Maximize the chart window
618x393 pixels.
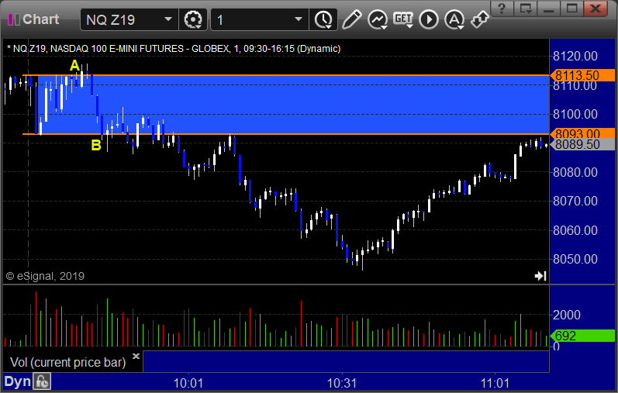click(x=572, y=9)
